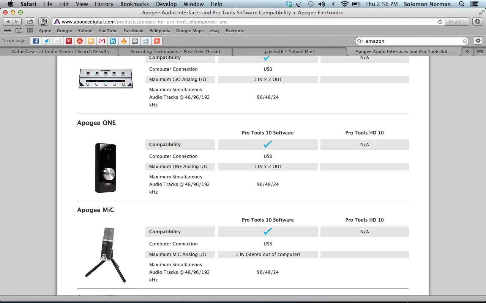Share page on Facebook

tap(35, 41)
